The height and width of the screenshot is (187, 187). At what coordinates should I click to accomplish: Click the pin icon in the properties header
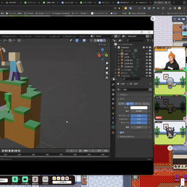pos(150,84)
